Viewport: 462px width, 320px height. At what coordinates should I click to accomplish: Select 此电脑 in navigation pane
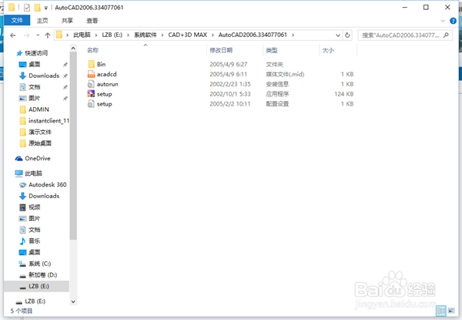point(33,173)
